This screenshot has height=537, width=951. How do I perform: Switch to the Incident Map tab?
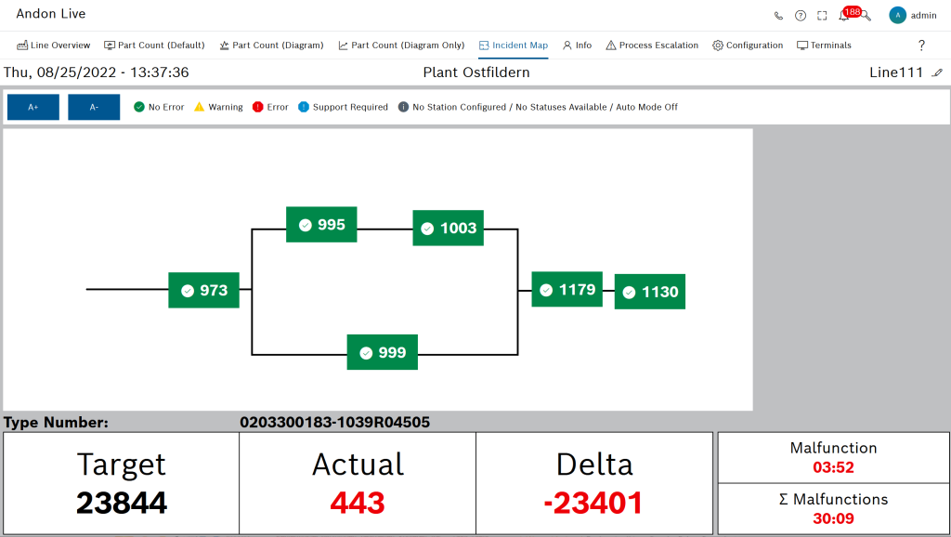pyautogui.click(x=513, y=45)
